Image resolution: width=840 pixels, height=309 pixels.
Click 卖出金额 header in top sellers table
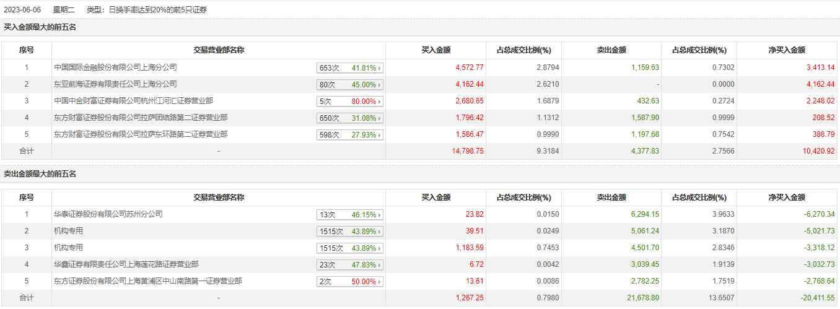point(611,198)
